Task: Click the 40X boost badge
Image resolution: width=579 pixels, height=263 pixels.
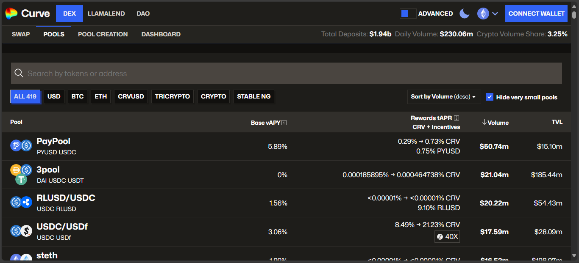Action: click(x=447, y=236)
